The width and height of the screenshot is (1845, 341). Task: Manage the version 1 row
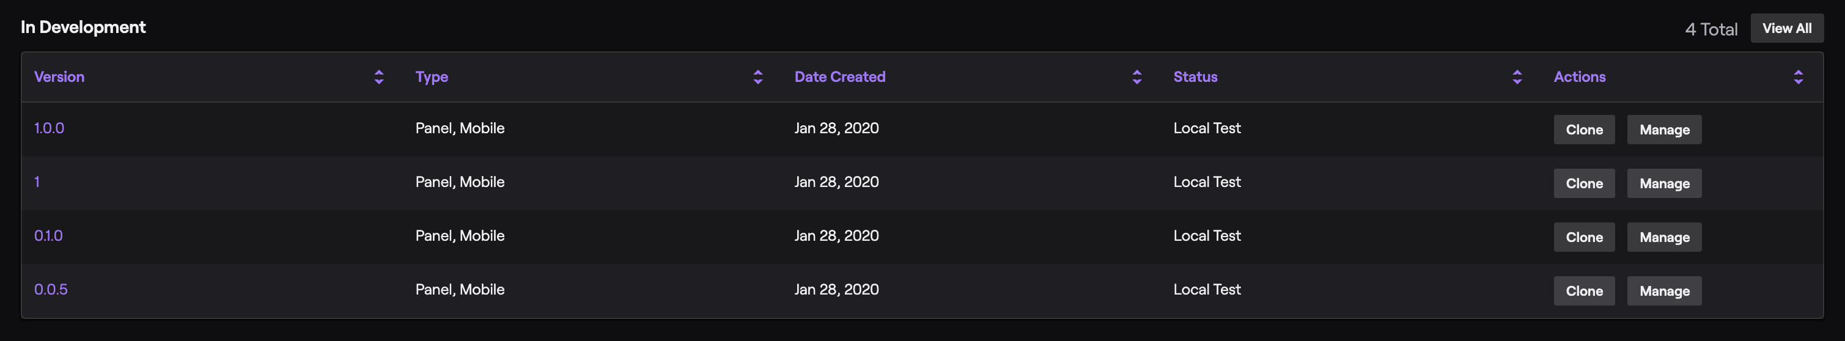coord(1664,183)
